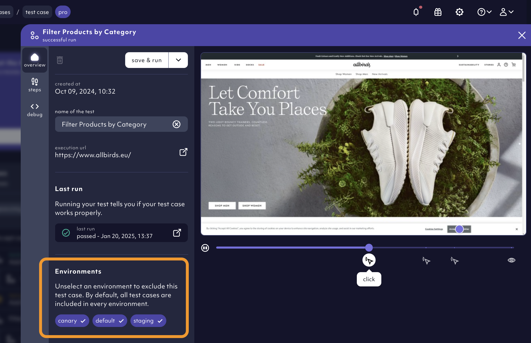The image size is (531, 343).
Task: Pause the run playback
Action: tap(205, 248)
